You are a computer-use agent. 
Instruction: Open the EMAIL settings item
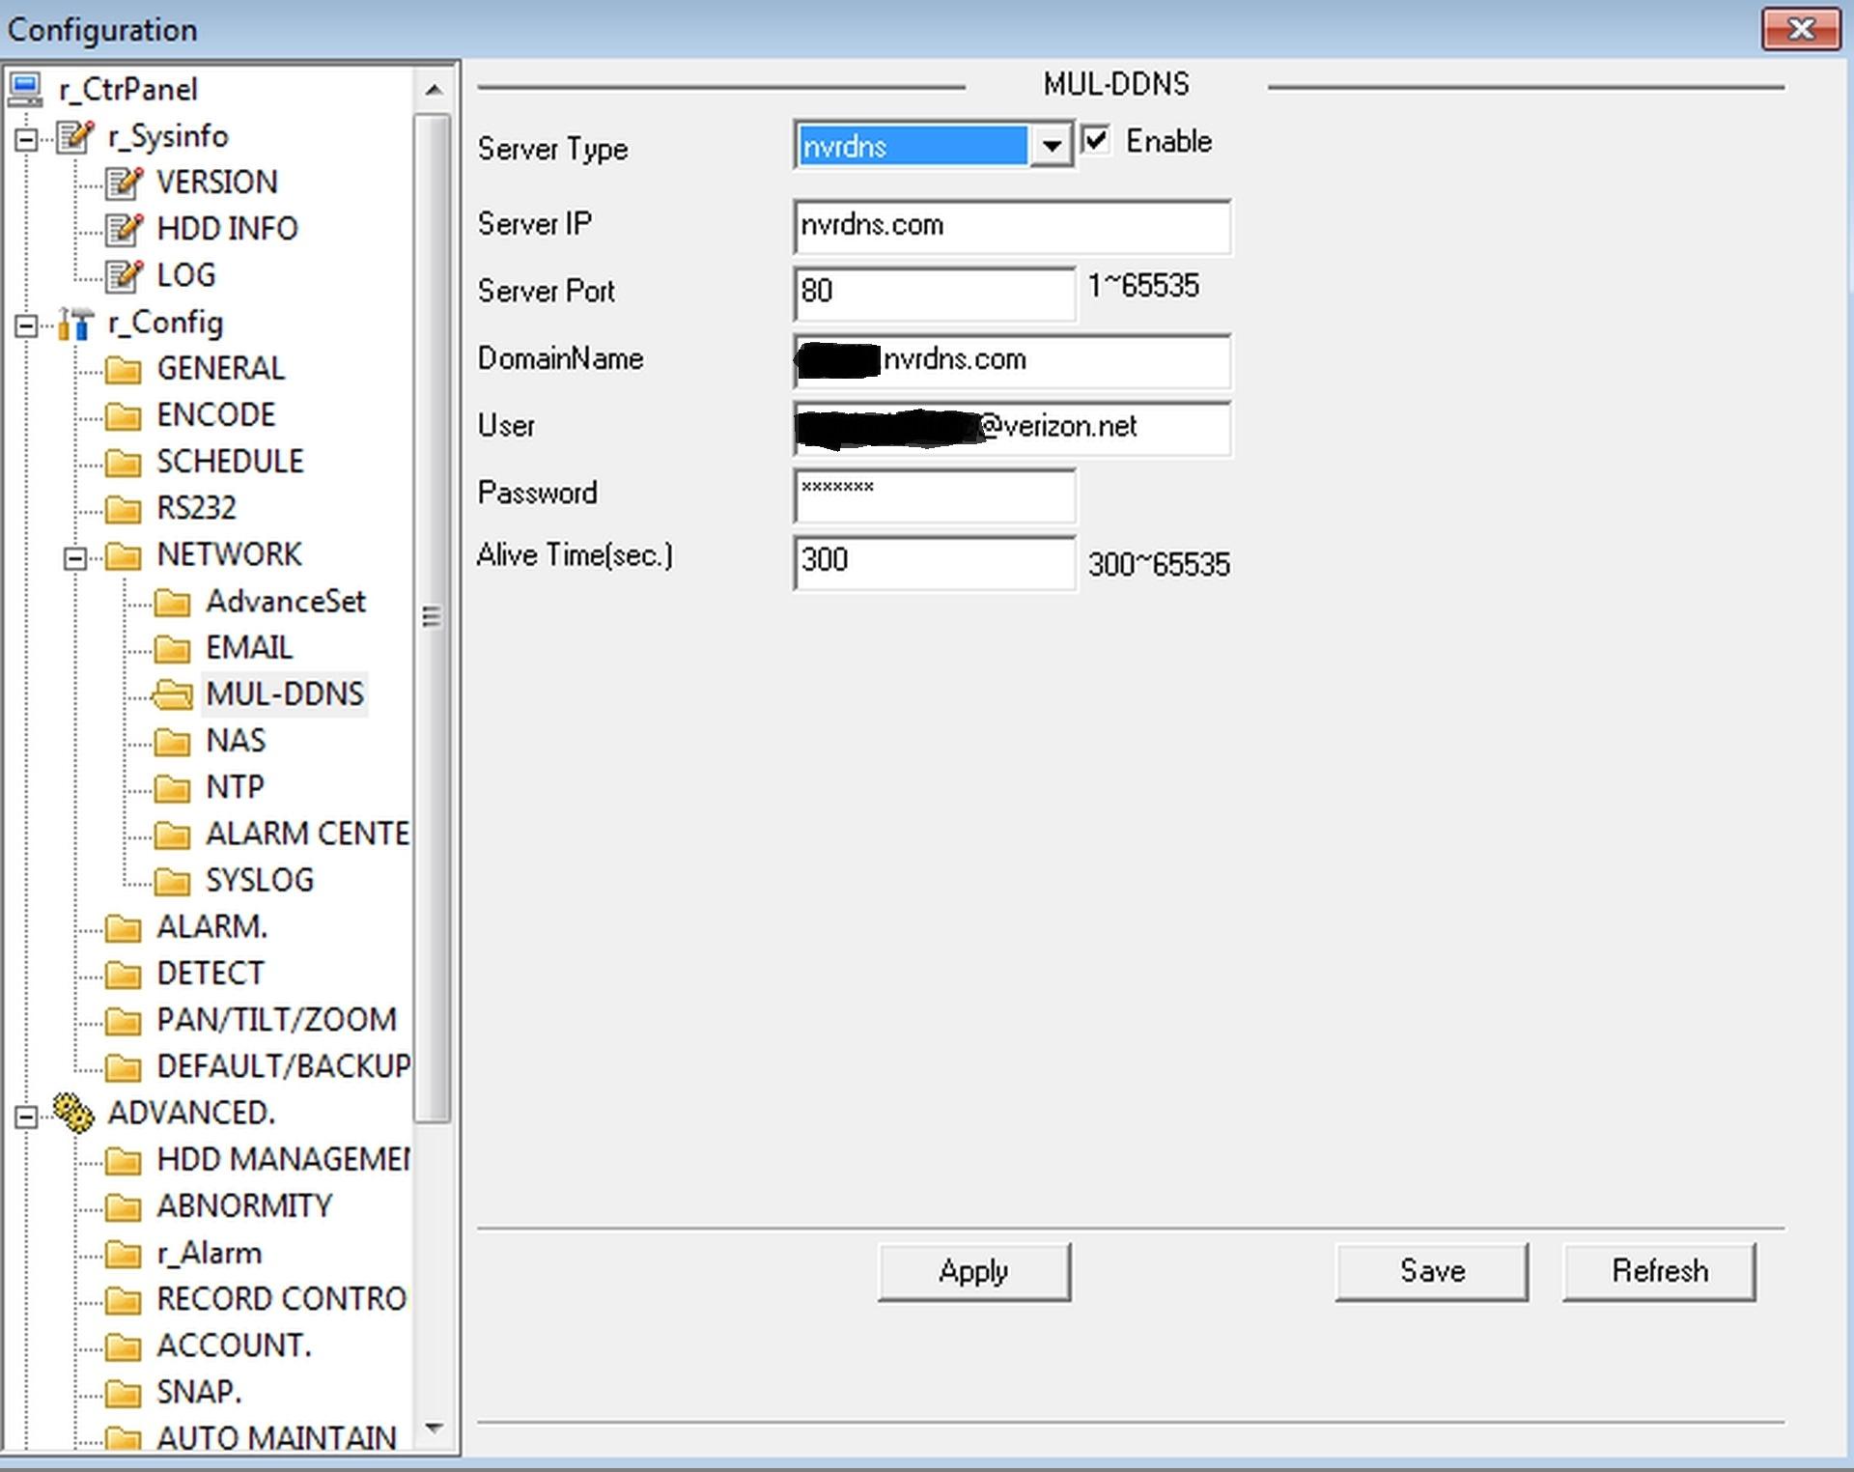[248, 648]
